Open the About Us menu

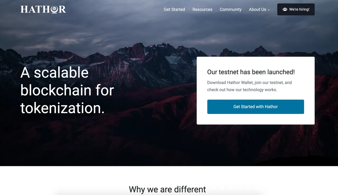(x=259, y=9)
